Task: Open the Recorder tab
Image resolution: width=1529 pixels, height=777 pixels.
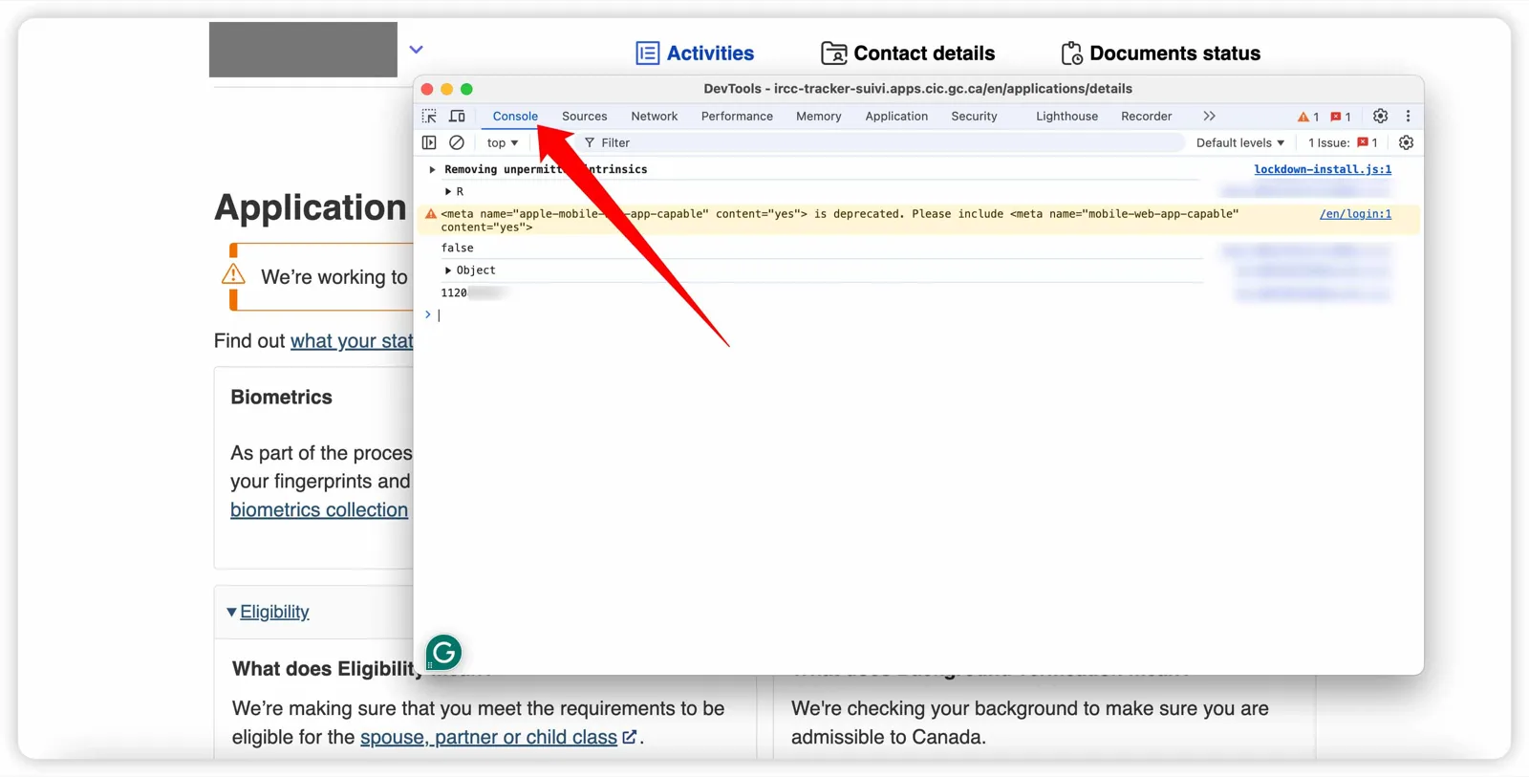Action: tap(1146, 116)
